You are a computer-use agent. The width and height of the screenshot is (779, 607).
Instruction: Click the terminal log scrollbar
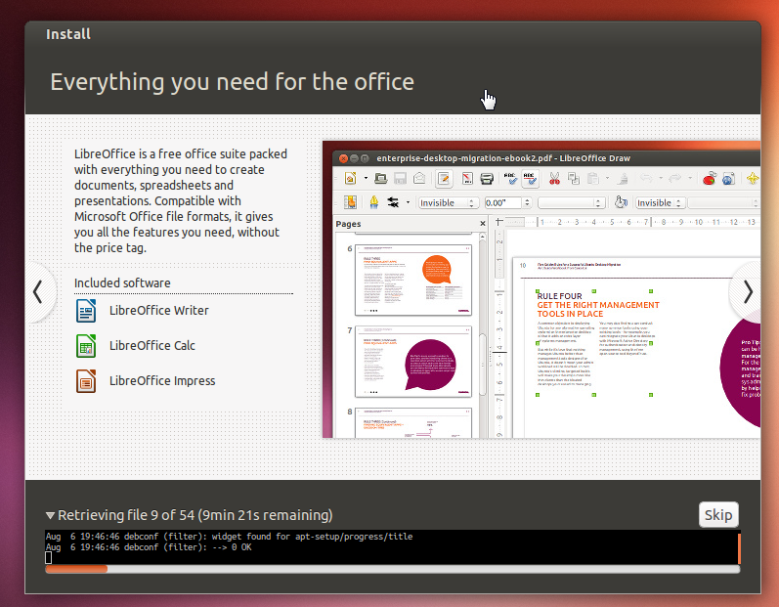click(739, 547)
